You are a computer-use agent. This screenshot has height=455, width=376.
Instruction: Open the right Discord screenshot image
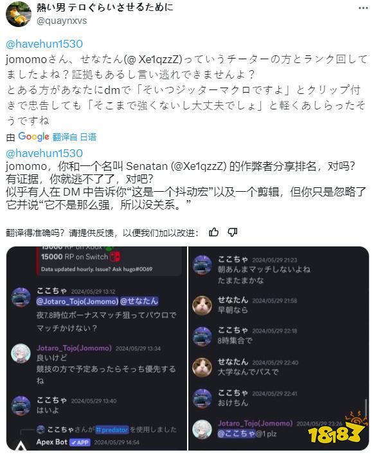[x=278, y=349]
